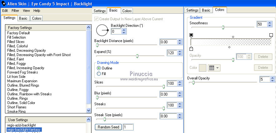This screenshot has width=276, height=133.
Task: Click the Backlight Direction value field
Action: pyautogui.click(x=116, y=31)
